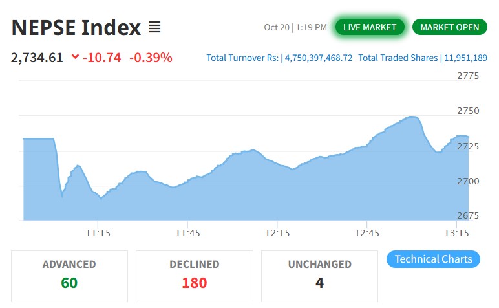This screenshot has width=499, height=308.
Task: Click the 12:45 time axis label
Action: pos(367,232)
